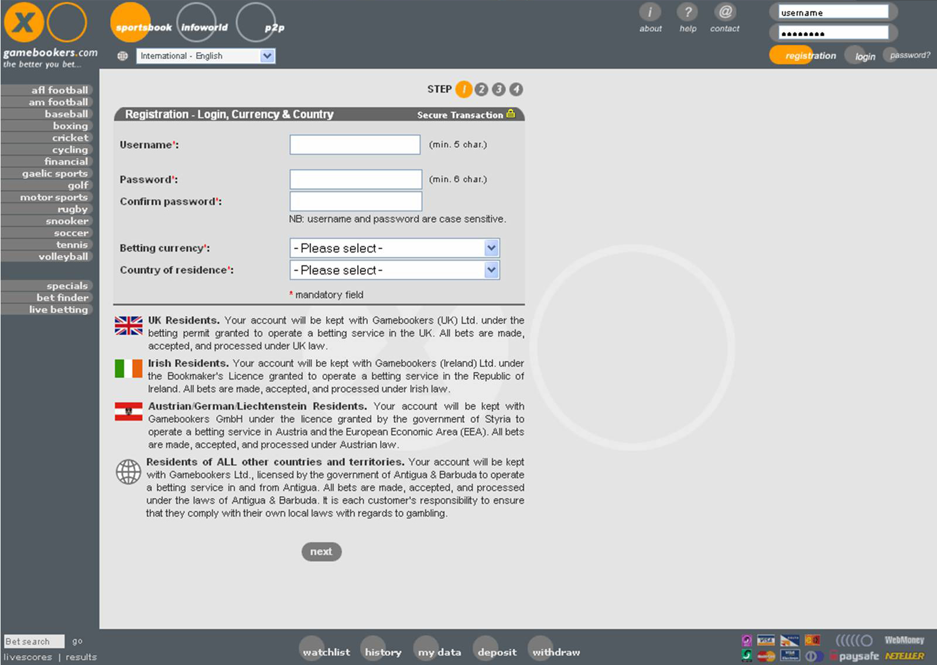The height and width of the screenshot is (665, 937).
Task: Click step 1 circle indicator
Action: tap(464, 89)
